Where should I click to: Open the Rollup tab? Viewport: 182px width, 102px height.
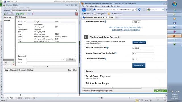31,70
